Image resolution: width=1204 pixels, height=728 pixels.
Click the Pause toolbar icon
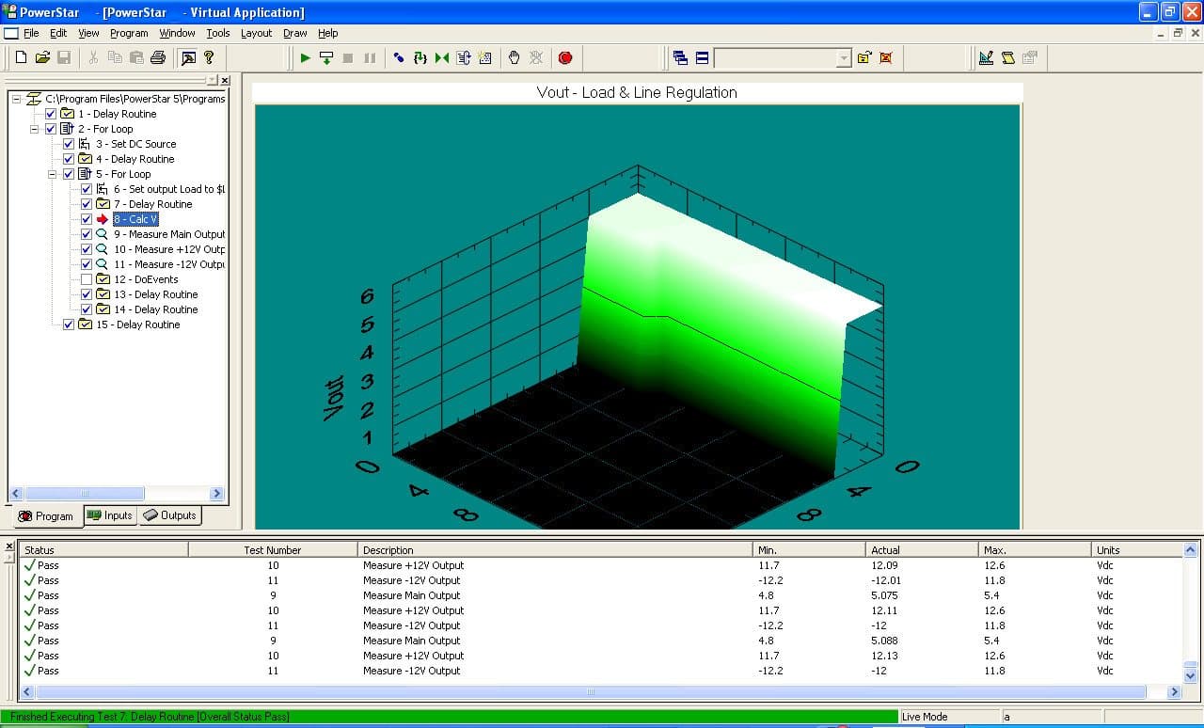click(x=370, y=57)
